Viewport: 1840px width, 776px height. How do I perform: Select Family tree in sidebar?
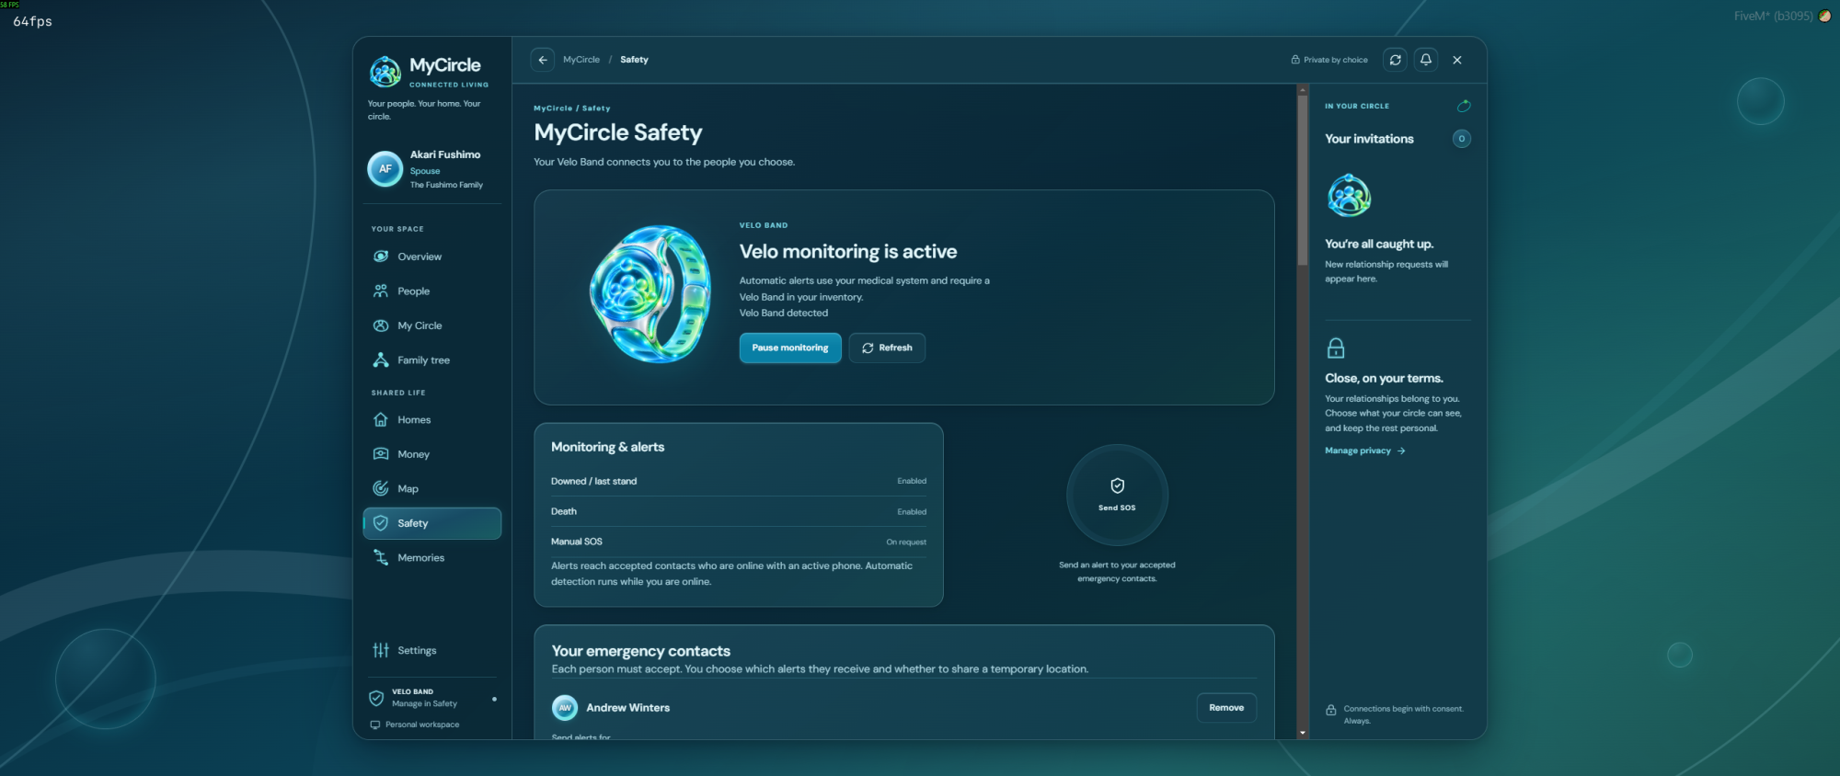(x=432, y=360)
